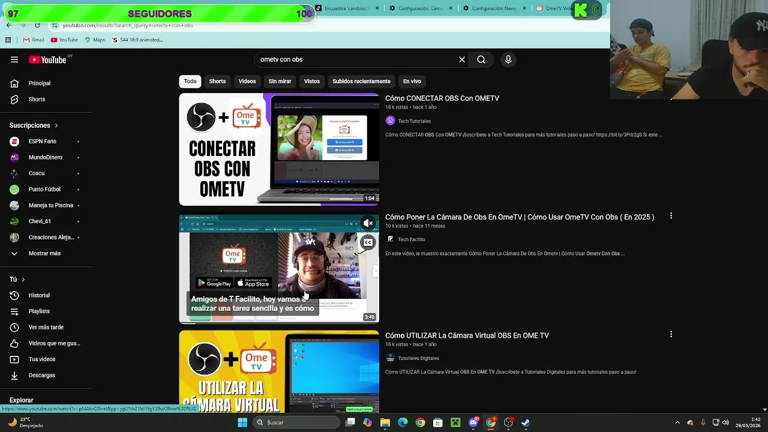Select the Sin mirar filter chip

[x=280, y=81]
